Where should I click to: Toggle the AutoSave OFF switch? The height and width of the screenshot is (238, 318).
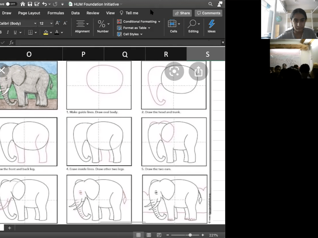coord(11,4)
